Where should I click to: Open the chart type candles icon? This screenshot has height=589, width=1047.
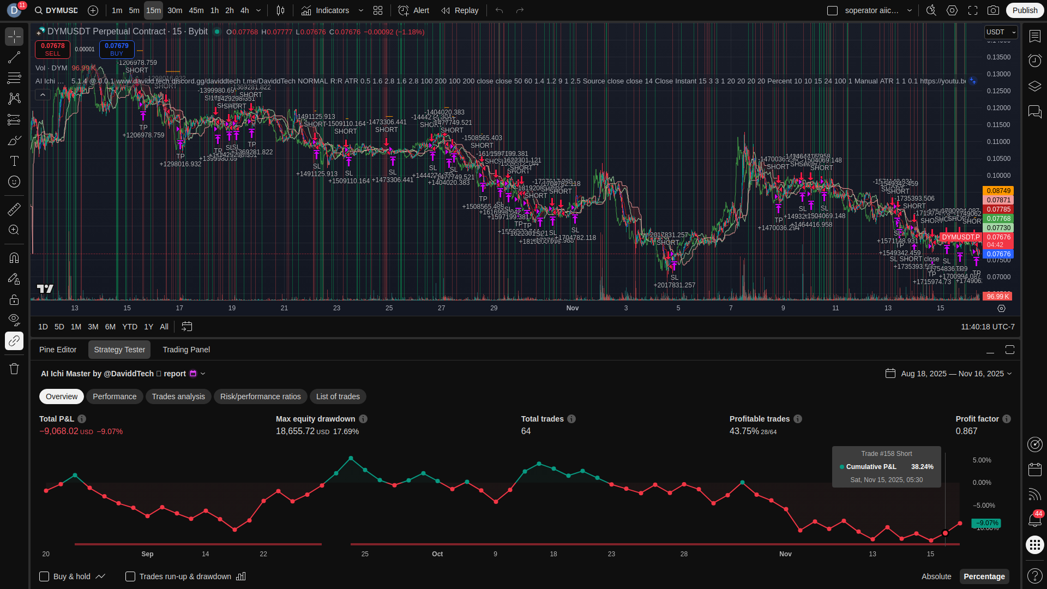coord(280,10)
